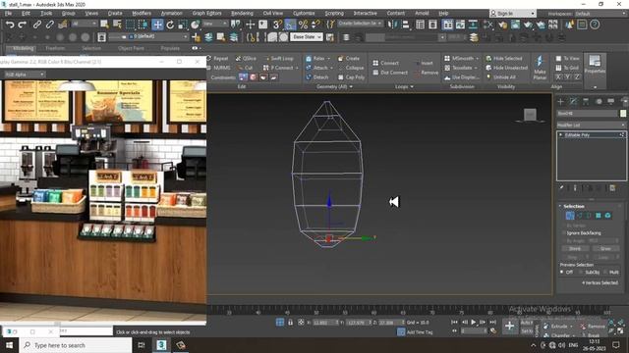Switch to the Freeform ribbon tab

(x=55, y=48)
